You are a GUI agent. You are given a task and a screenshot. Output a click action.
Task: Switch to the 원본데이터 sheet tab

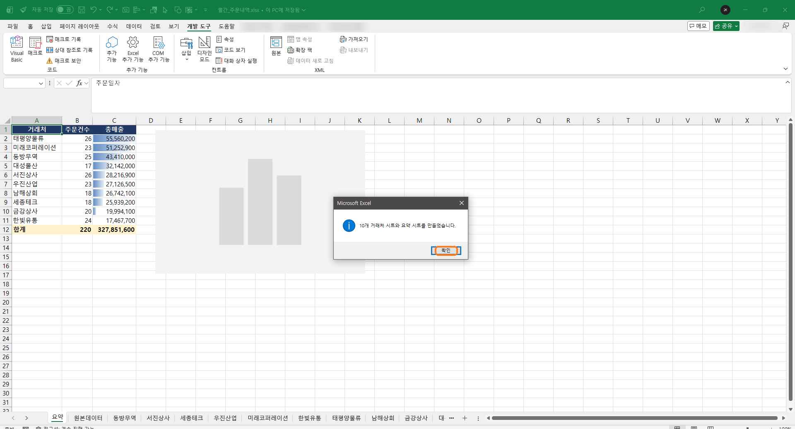(x=88, y=418)
